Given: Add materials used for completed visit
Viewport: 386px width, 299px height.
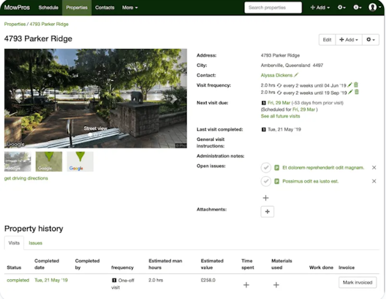Looking at the screenshot, I should tap(276, 285).
